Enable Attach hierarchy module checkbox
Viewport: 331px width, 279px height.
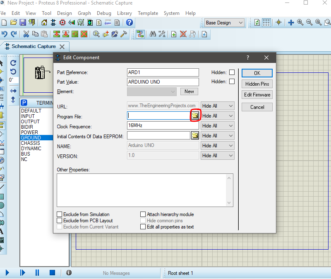click(143, 214)
